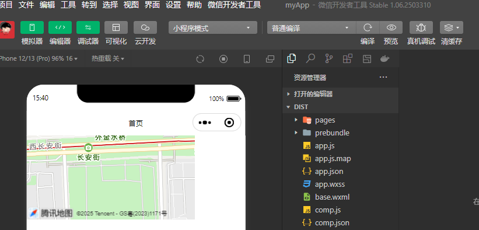The height and width of the screenshot is (230, 479).
Task: Open the 编辑 menu
Action: click(x=47, y=5)
